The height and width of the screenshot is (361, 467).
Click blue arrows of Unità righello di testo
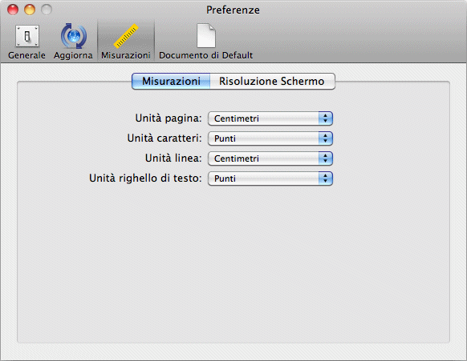click(325, 178)
